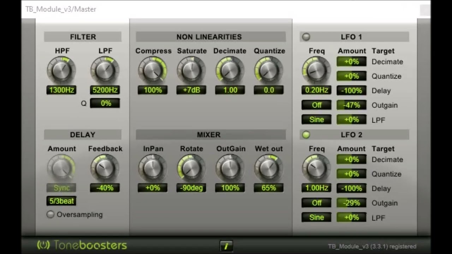Toggle the LFO 2 enable LED
Screen dimensions: 452x254
(306, 135)
